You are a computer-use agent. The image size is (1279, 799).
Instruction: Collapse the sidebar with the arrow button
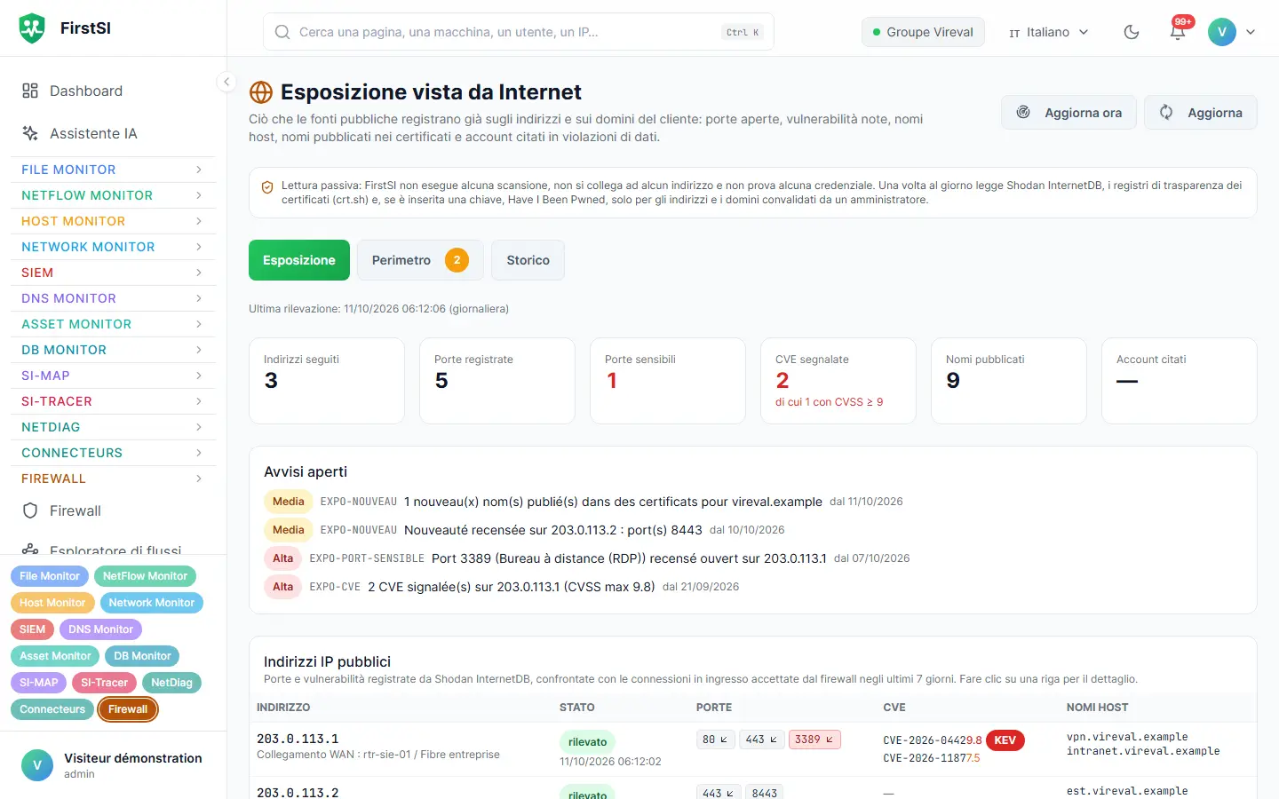click(x=226, y=82)
